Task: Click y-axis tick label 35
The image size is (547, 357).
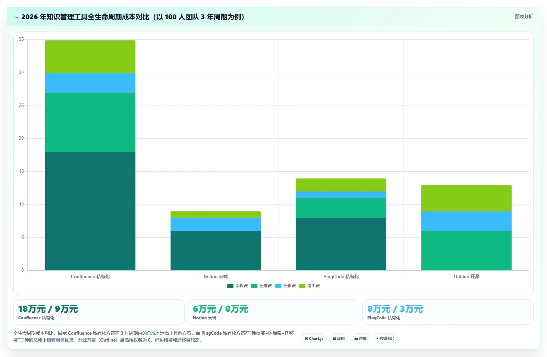Action: coord(21,39)
